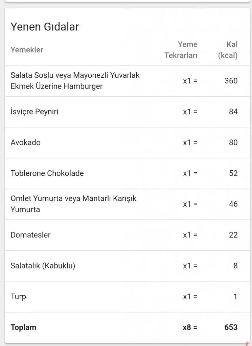Click the x8 total repetitions value

pyautogui.click(x=190, y=327)
